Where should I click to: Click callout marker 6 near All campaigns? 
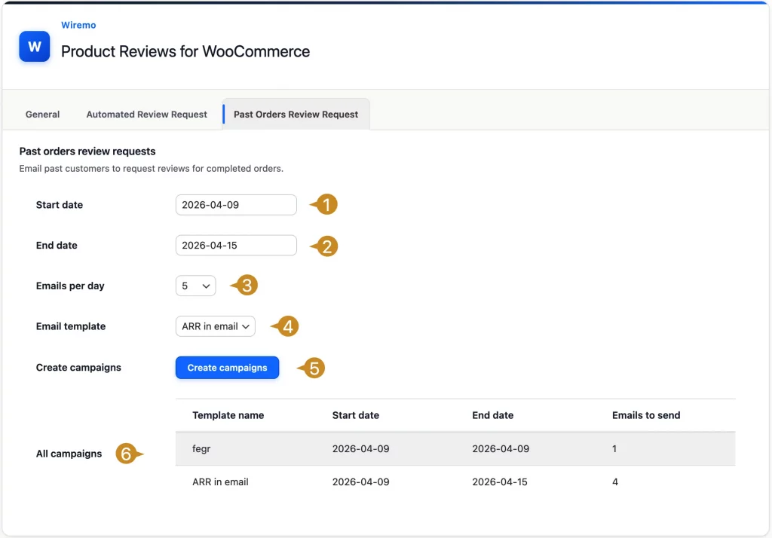coord(127,454)
